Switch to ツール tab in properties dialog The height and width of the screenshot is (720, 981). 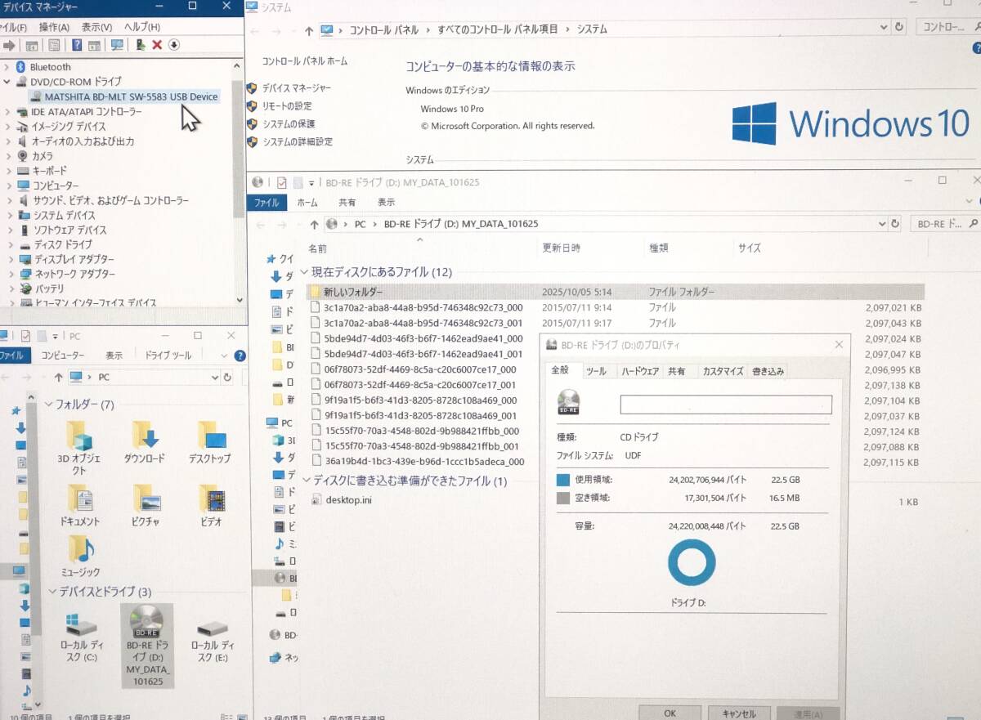point(596,371)
